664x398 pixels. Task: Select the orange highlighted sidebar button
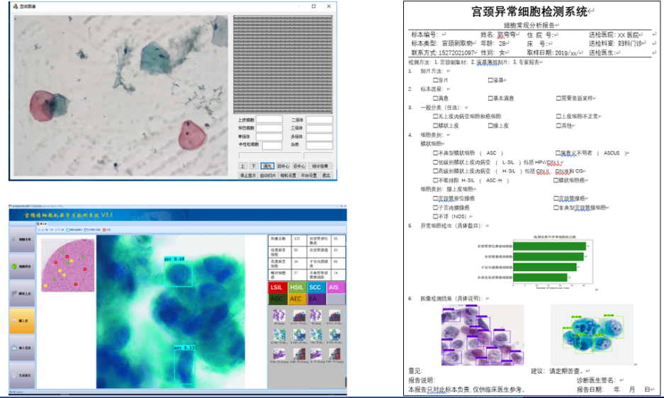pyautogui.click(x=23, y=321)
